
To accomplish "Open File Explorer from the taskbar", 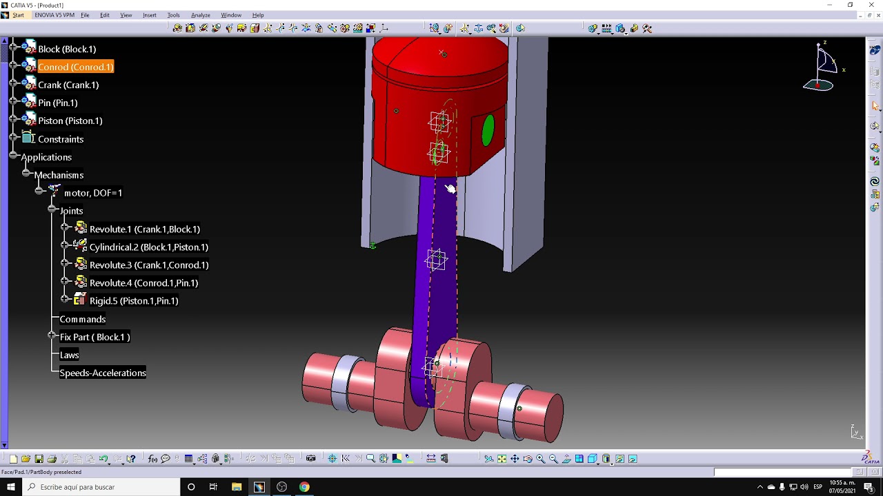I will 237,487.
